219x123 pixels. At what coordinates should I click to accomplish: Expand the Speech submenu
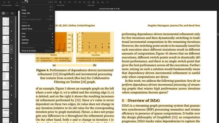37,43
